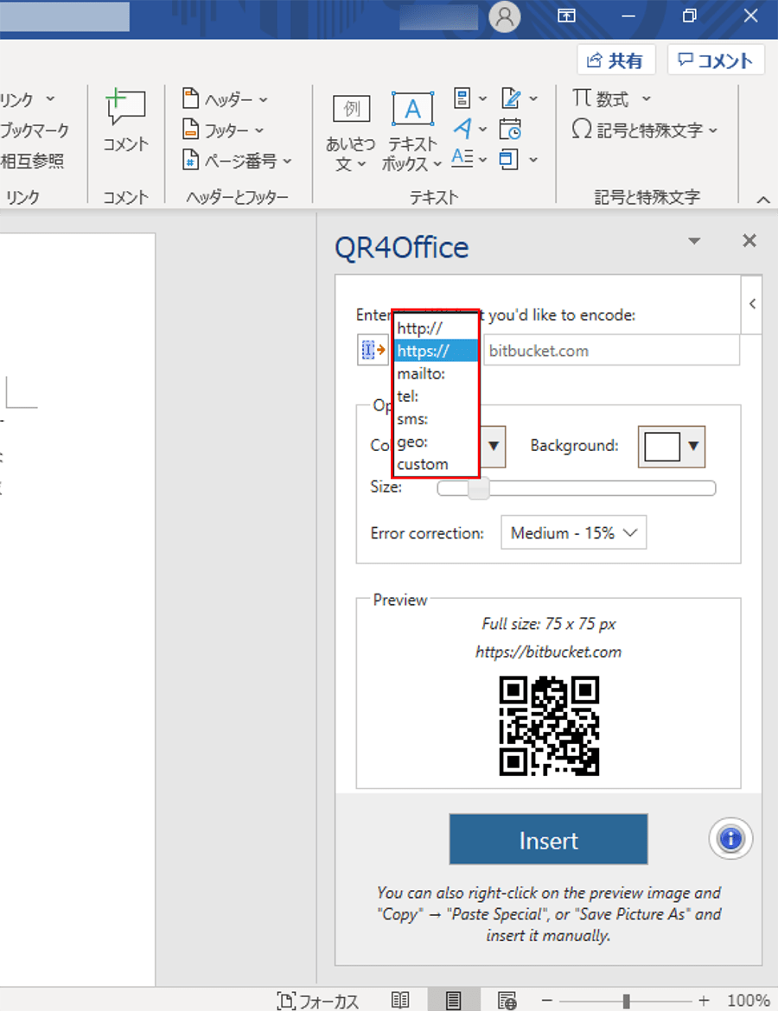778x1011 pixels.
Task: Click 相互参照 in the ribbon
Action: pyautogui.click(x=32, y=161)
